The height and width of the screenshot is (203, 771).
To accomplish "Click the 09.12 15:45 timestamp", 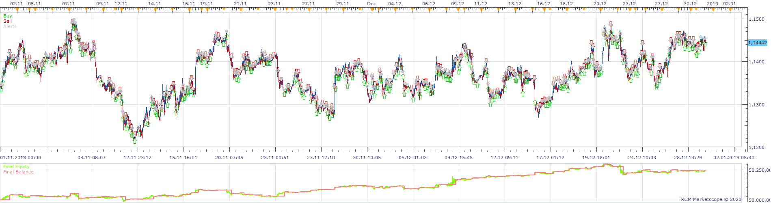I will pos(459,158).
